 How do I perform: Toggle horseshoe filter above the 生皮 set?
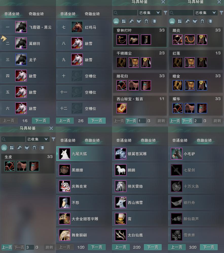(34, 148)
